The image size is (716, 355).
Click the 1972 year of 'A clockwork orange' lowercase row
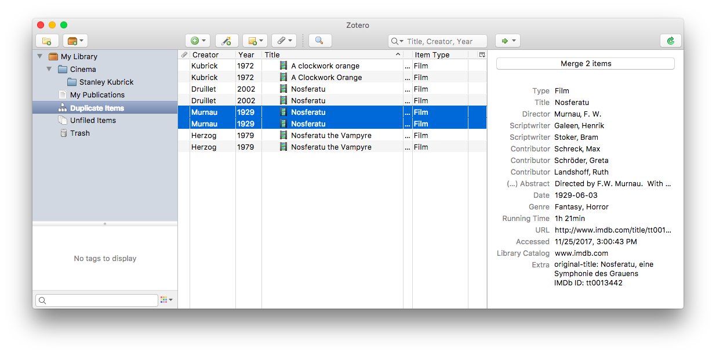coord(245,66)
